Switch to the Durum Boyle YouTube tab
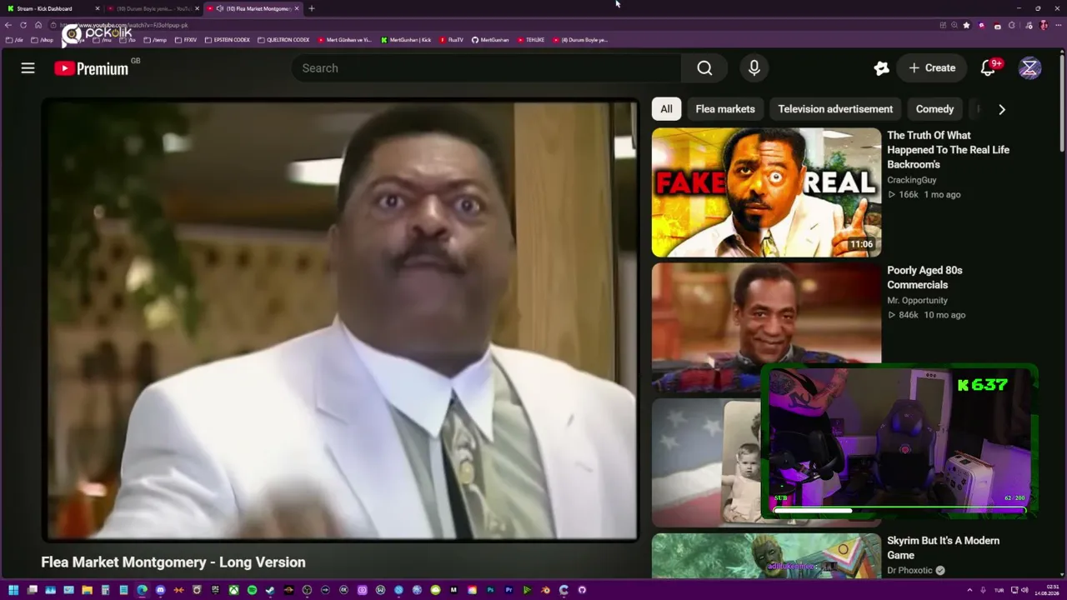 point(153,8)
